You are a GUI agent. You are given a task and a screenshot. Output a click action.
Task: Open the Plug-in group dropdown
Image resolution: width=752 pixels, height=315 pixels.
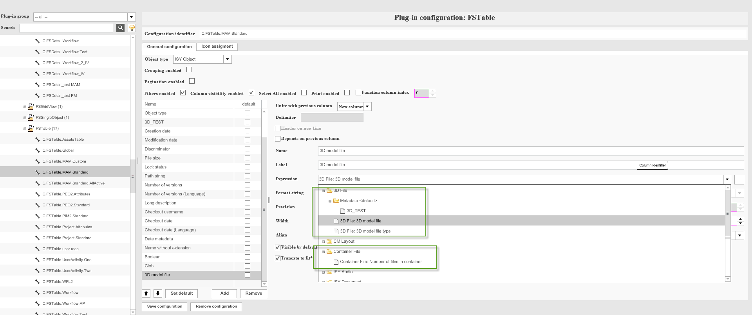(132, 17)
